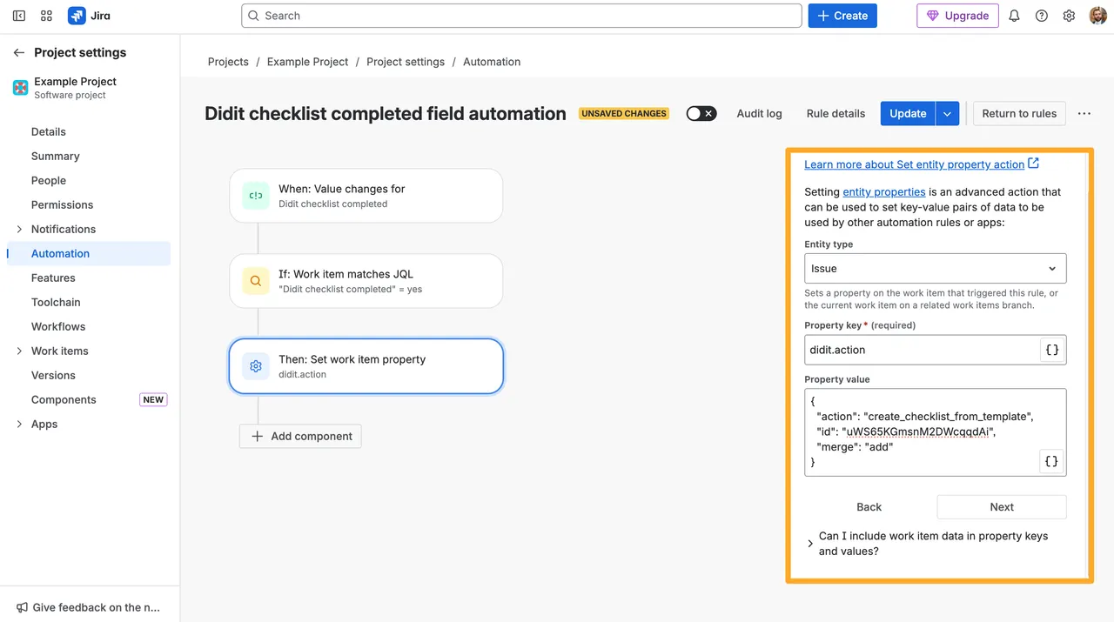This screenshot has width=1114, height=622.
Task: Go to Automation breadcrumb
Action: coord(492,62)
